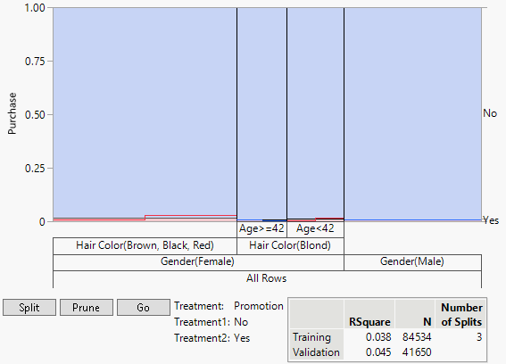Click the RSquare column header

369,322
